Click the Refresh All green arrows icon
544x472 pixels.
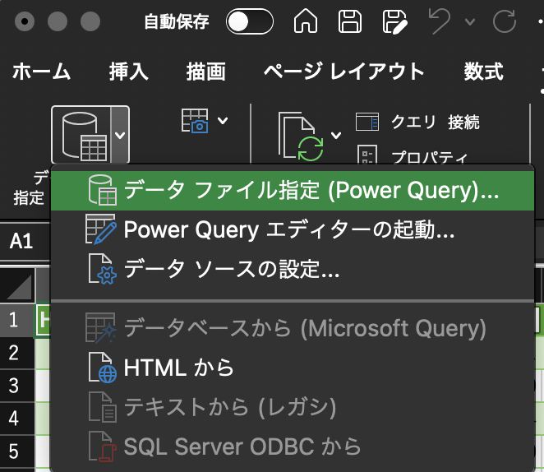point(301,136)
